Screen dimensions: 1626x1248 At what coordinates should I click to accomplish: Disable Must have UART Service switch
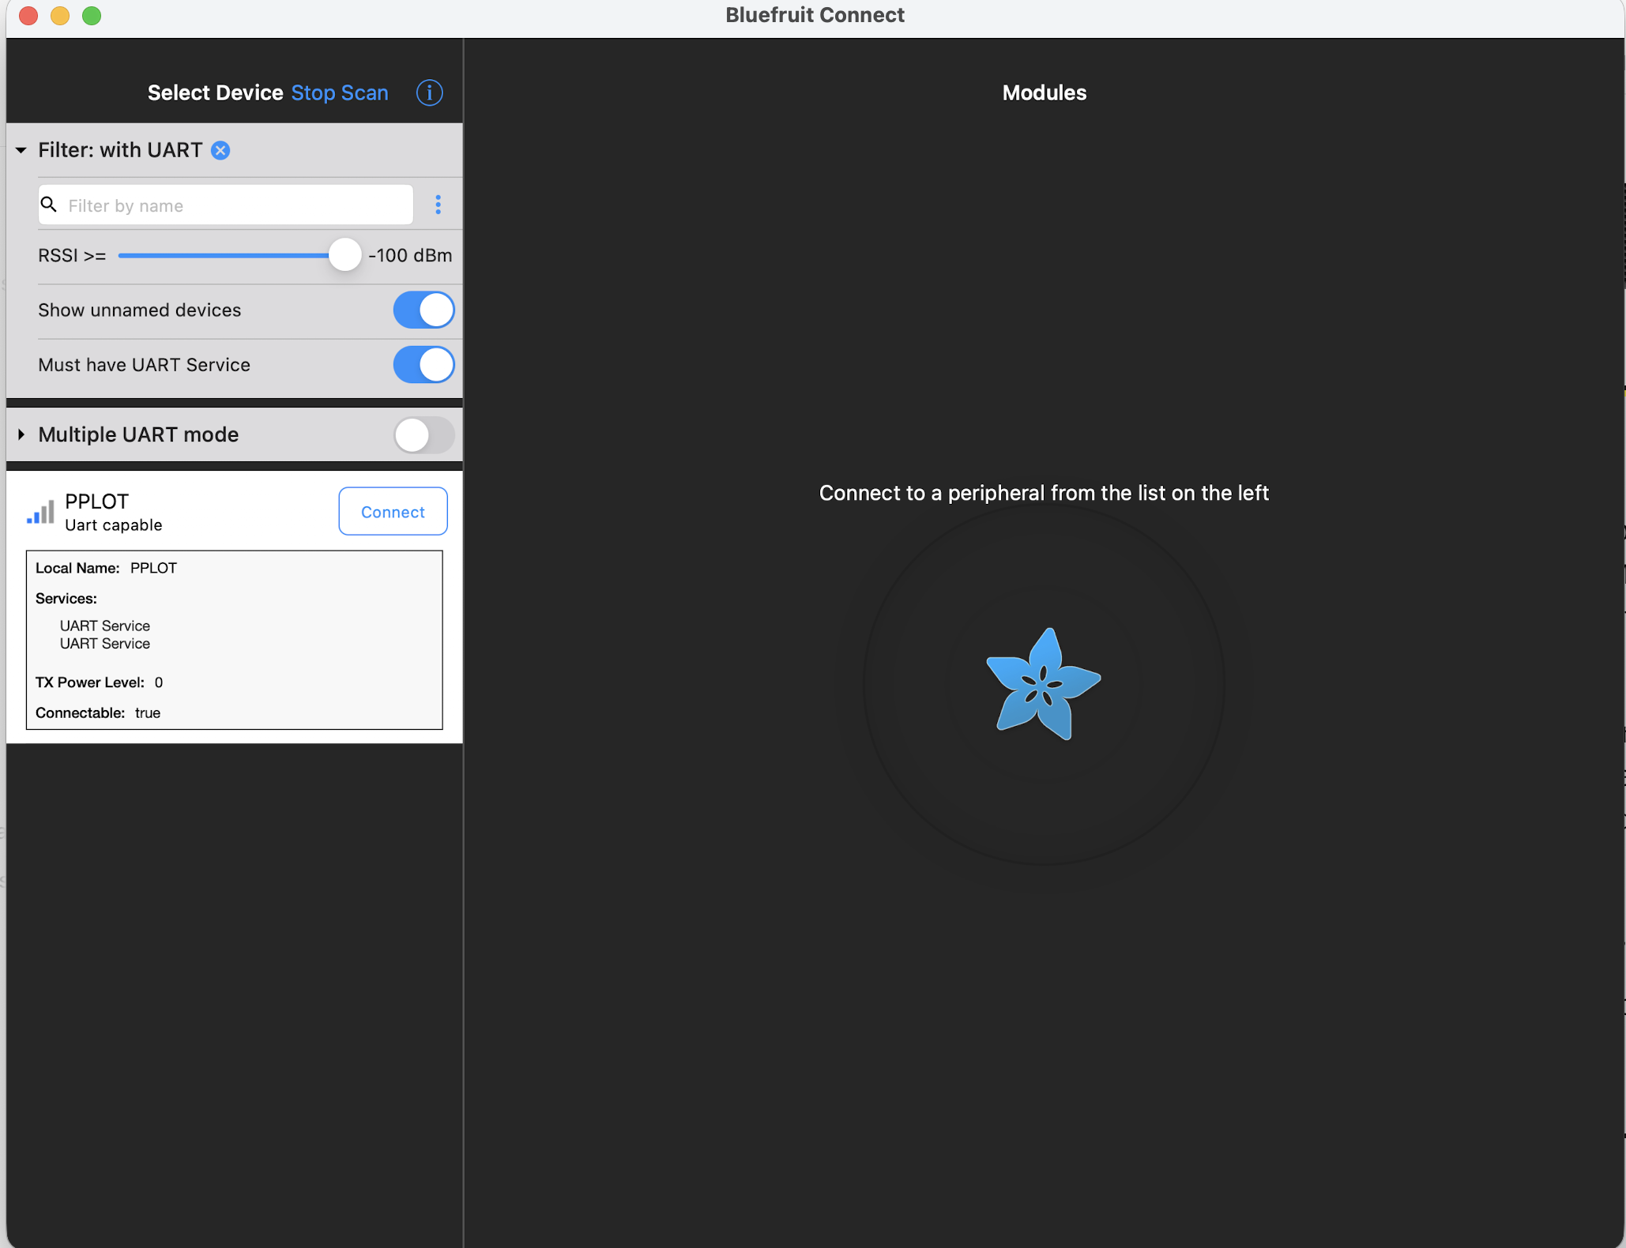(423, 365)
